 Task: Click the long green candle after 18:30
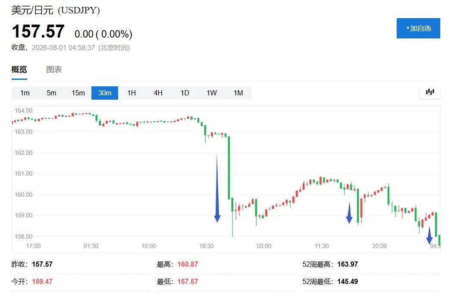[x=229, y=167]
